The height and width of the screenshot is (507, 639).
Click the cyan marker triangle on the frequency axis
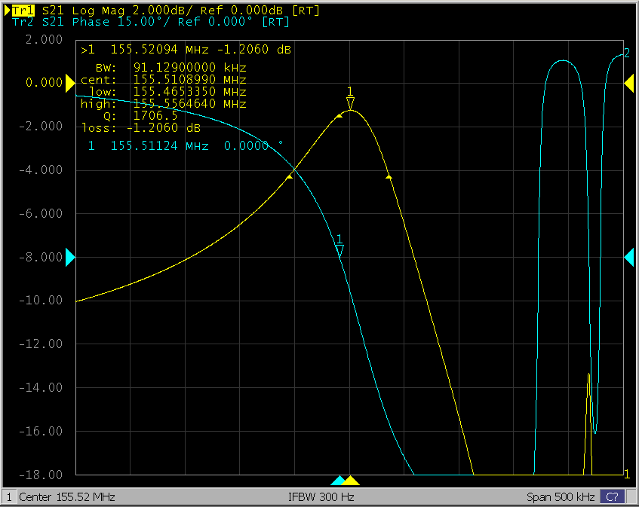[x=339, y=480]
